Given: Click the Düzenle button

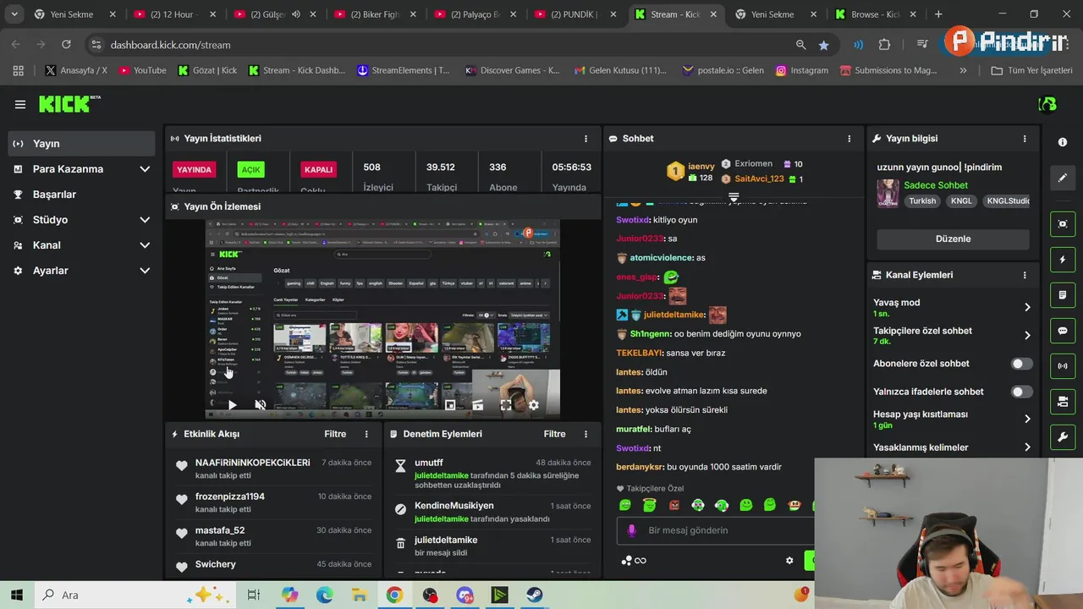Looking at the screenshot, I should pyautogui.click(x=953, y=239).
